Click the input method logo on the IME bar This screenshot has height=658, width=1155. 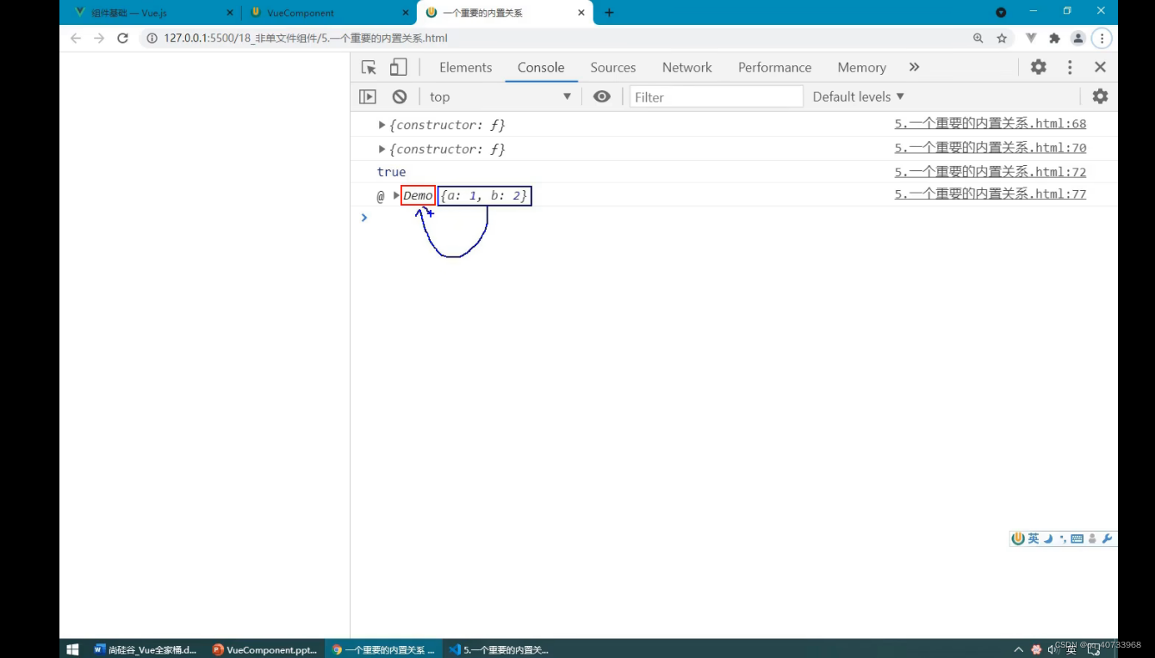click(x=1018, y=538)
